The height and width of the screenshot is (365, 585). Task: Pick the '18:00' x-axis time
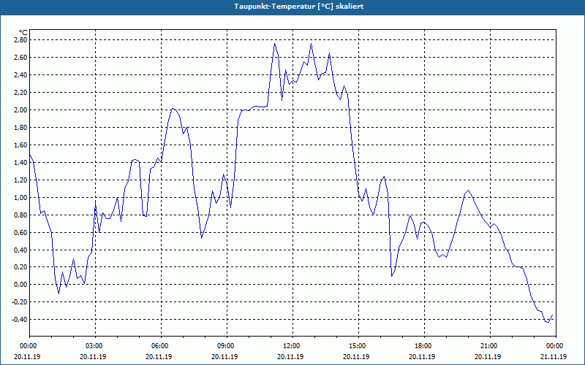tap(424, 346)
